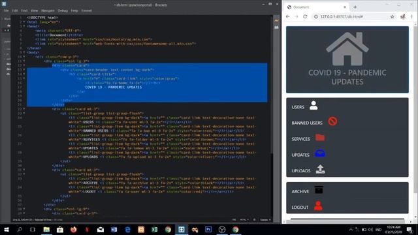Collapse the code fold arrow at line 22
418x235 pixels.
[x=24, y=109]
